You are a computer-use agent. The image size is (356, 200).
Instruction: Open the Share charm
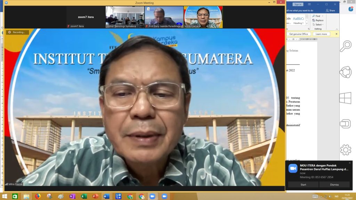pos(346,72)
